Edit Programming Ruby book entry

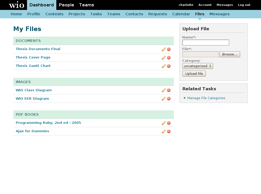(x=164, y=123)
